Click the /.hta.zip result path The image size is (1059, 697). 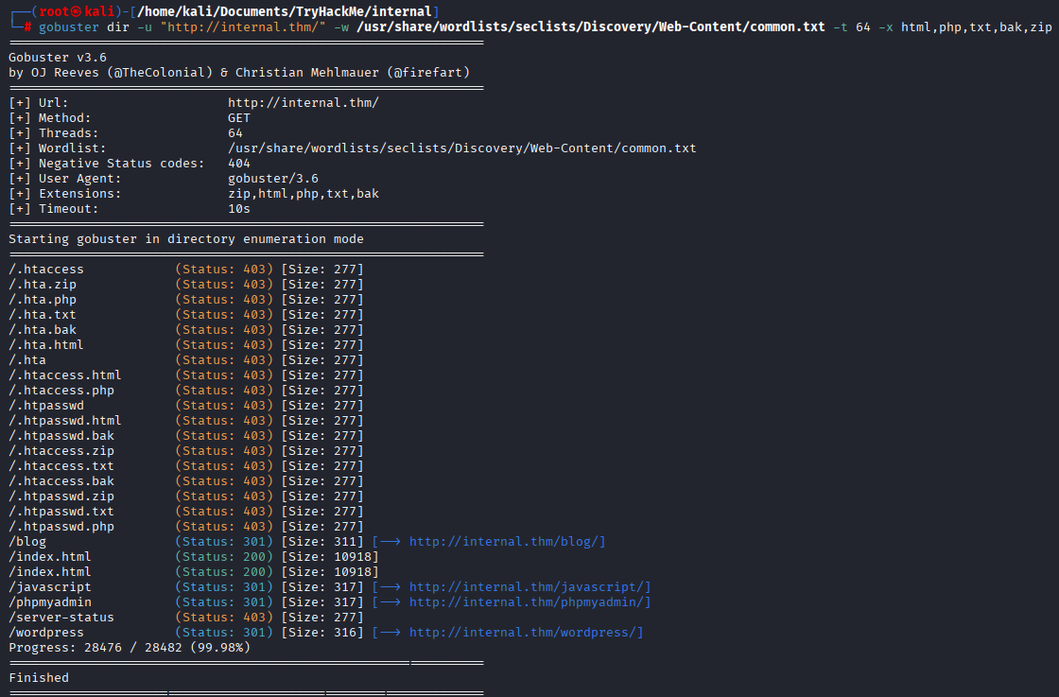point(43,285)
